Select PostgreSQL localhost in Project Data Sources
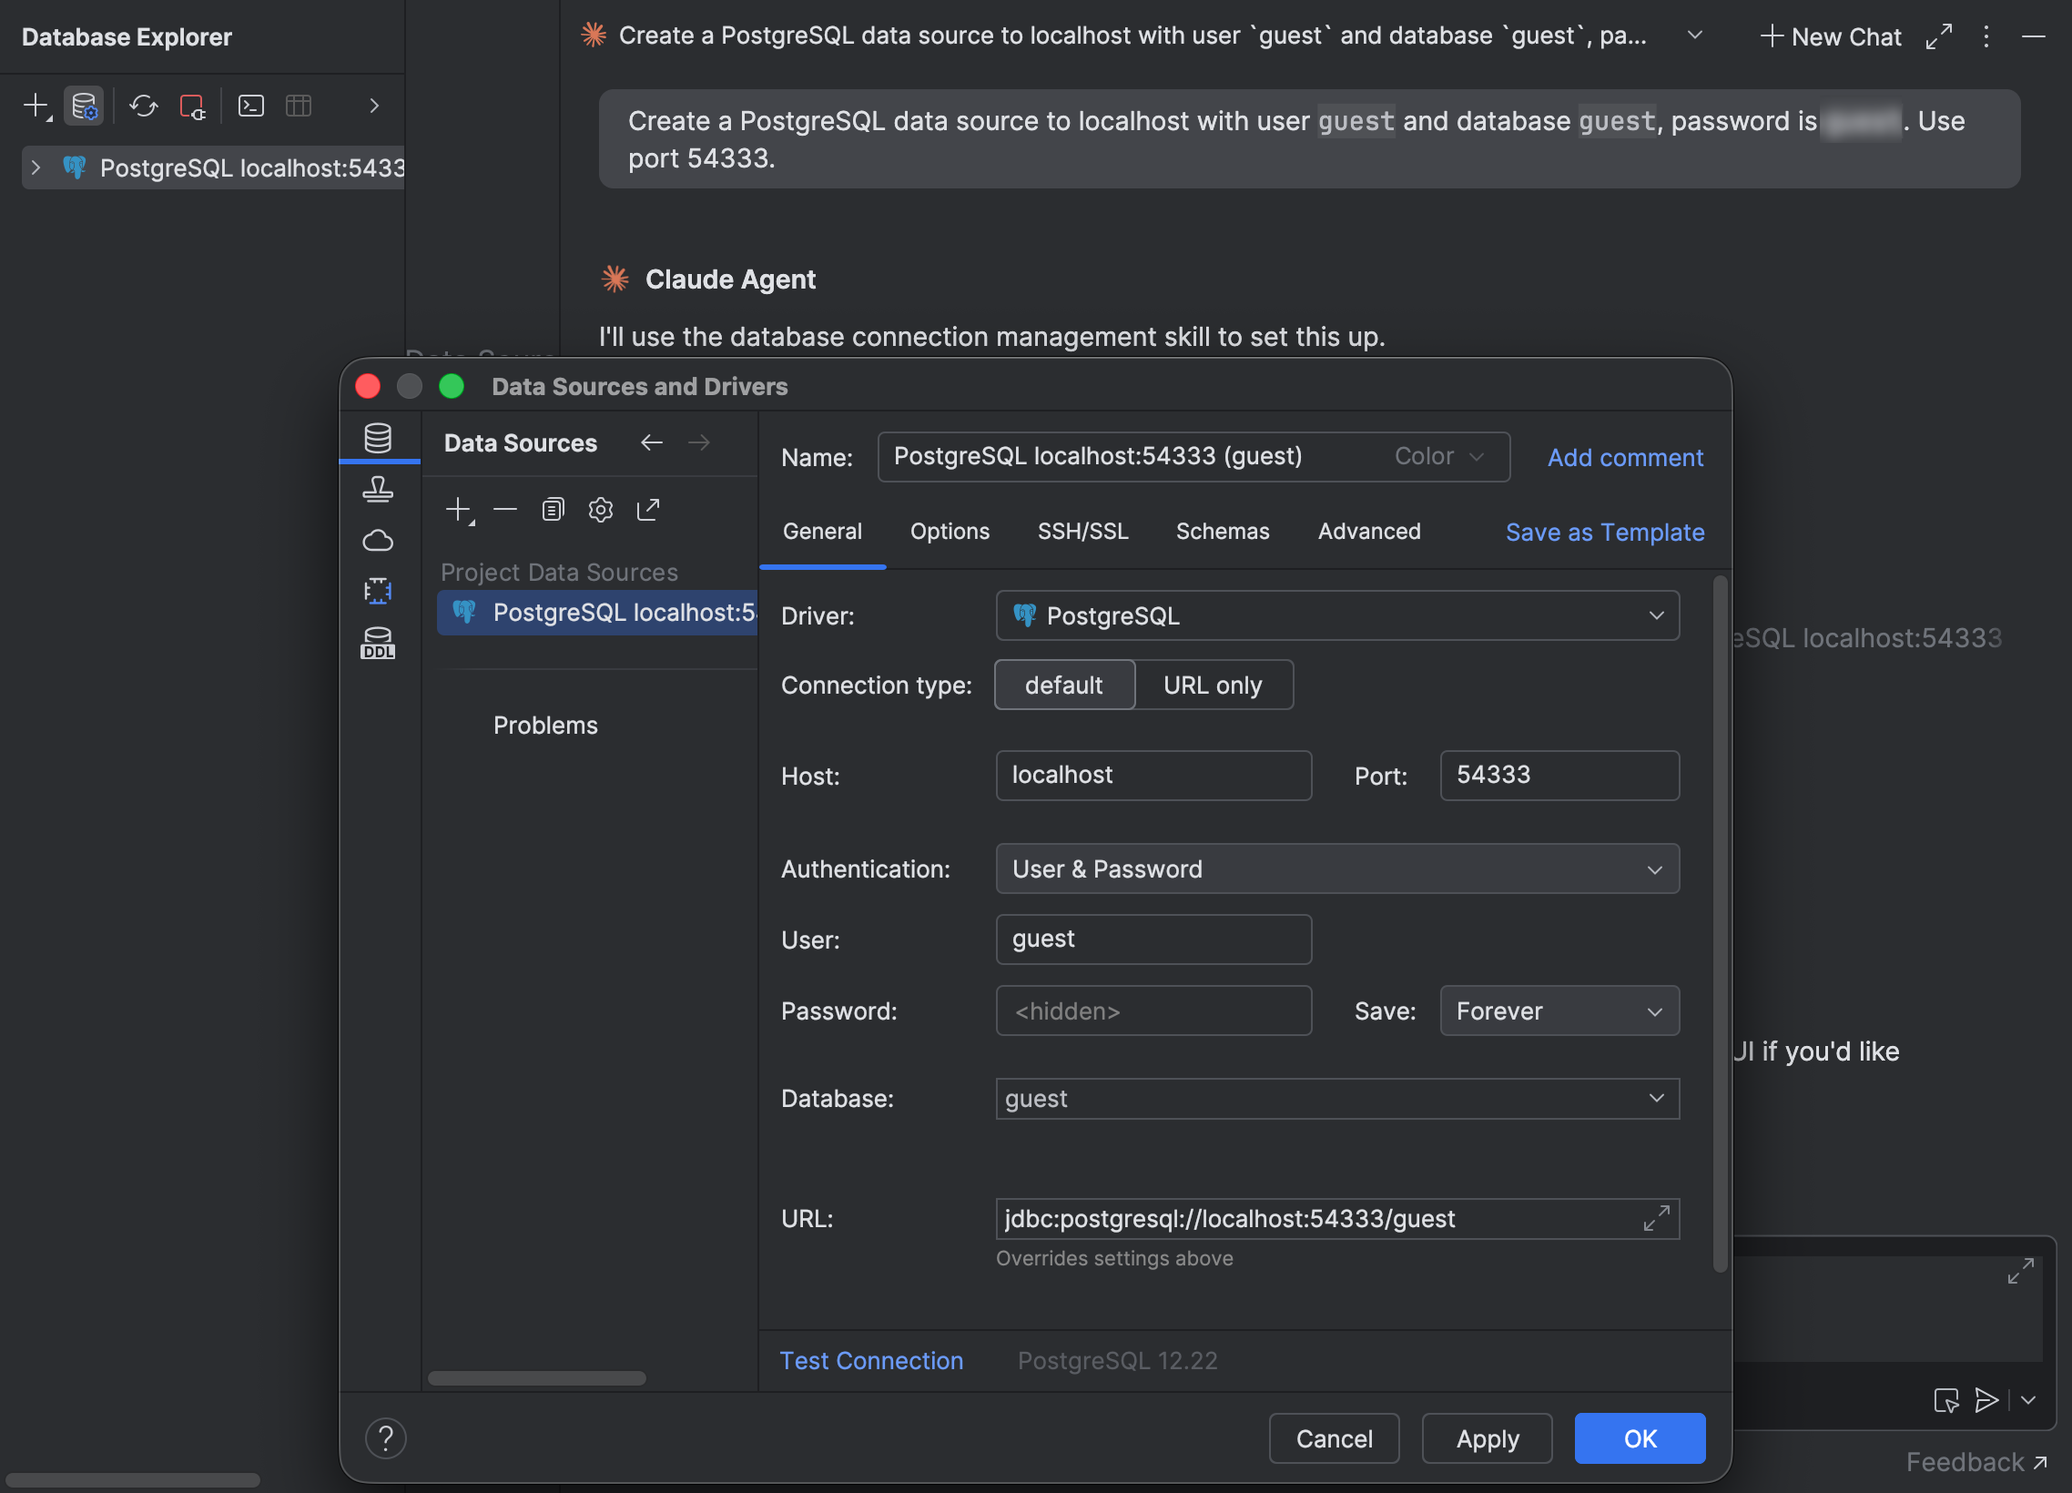Viewport: 2072px width, 1493px height. 597,613
